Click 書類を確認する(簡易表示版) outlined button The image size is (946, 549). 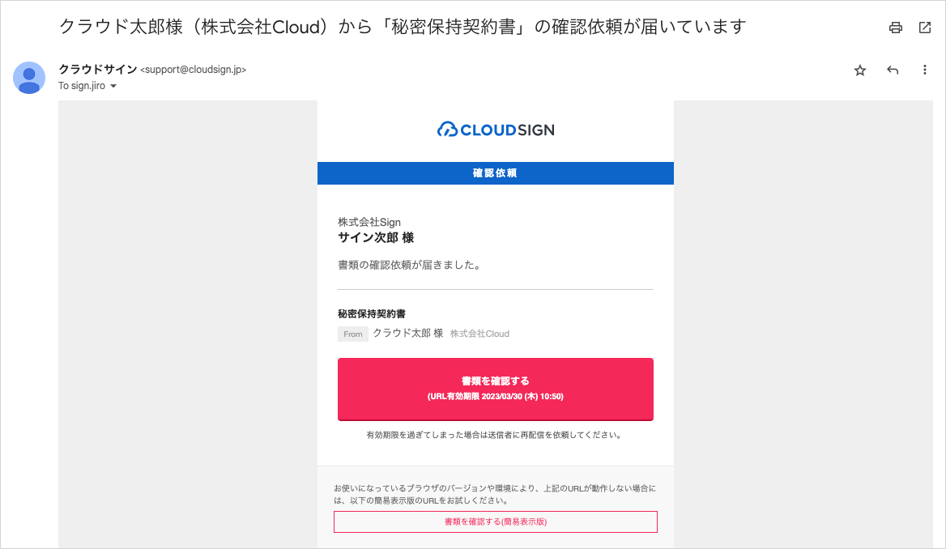(496, 521)
